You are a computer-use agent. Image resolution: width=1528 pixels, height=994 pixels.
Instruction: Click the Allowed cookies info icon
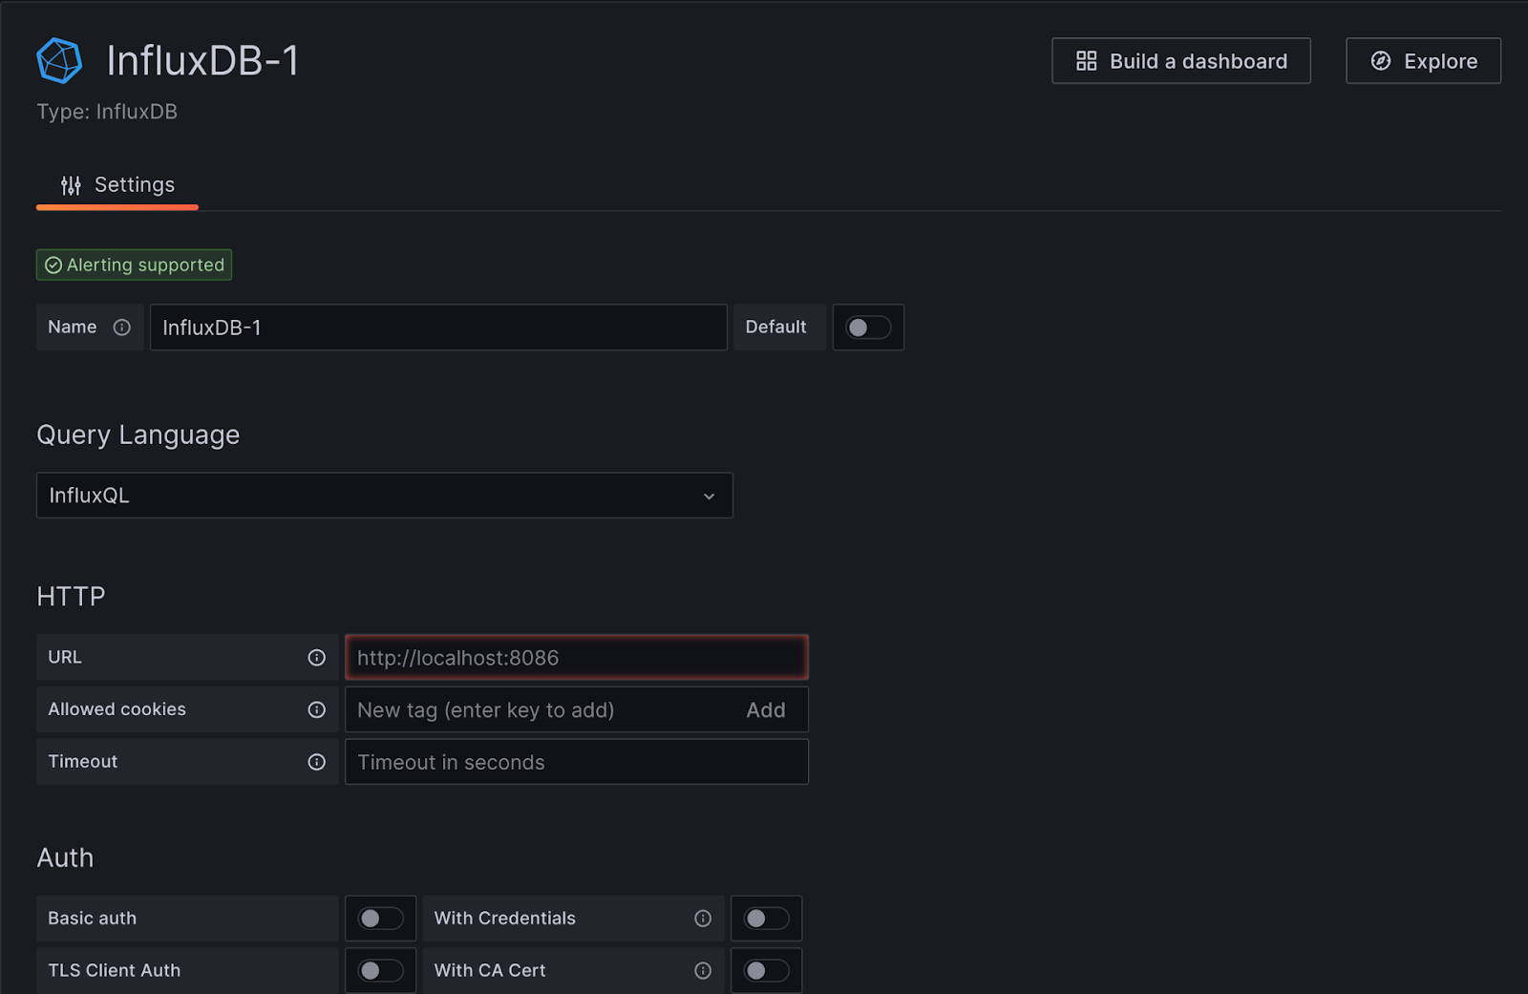point(317,709)
